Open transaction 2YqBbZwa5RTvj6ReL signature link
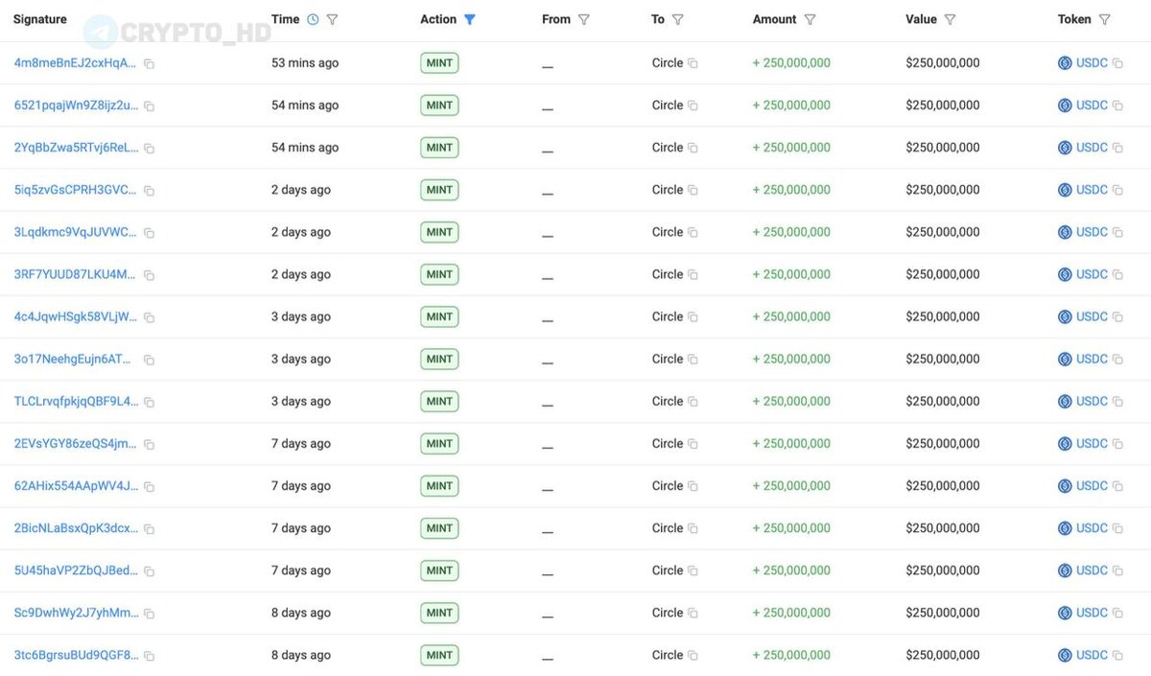 click(x=76, y=148)
